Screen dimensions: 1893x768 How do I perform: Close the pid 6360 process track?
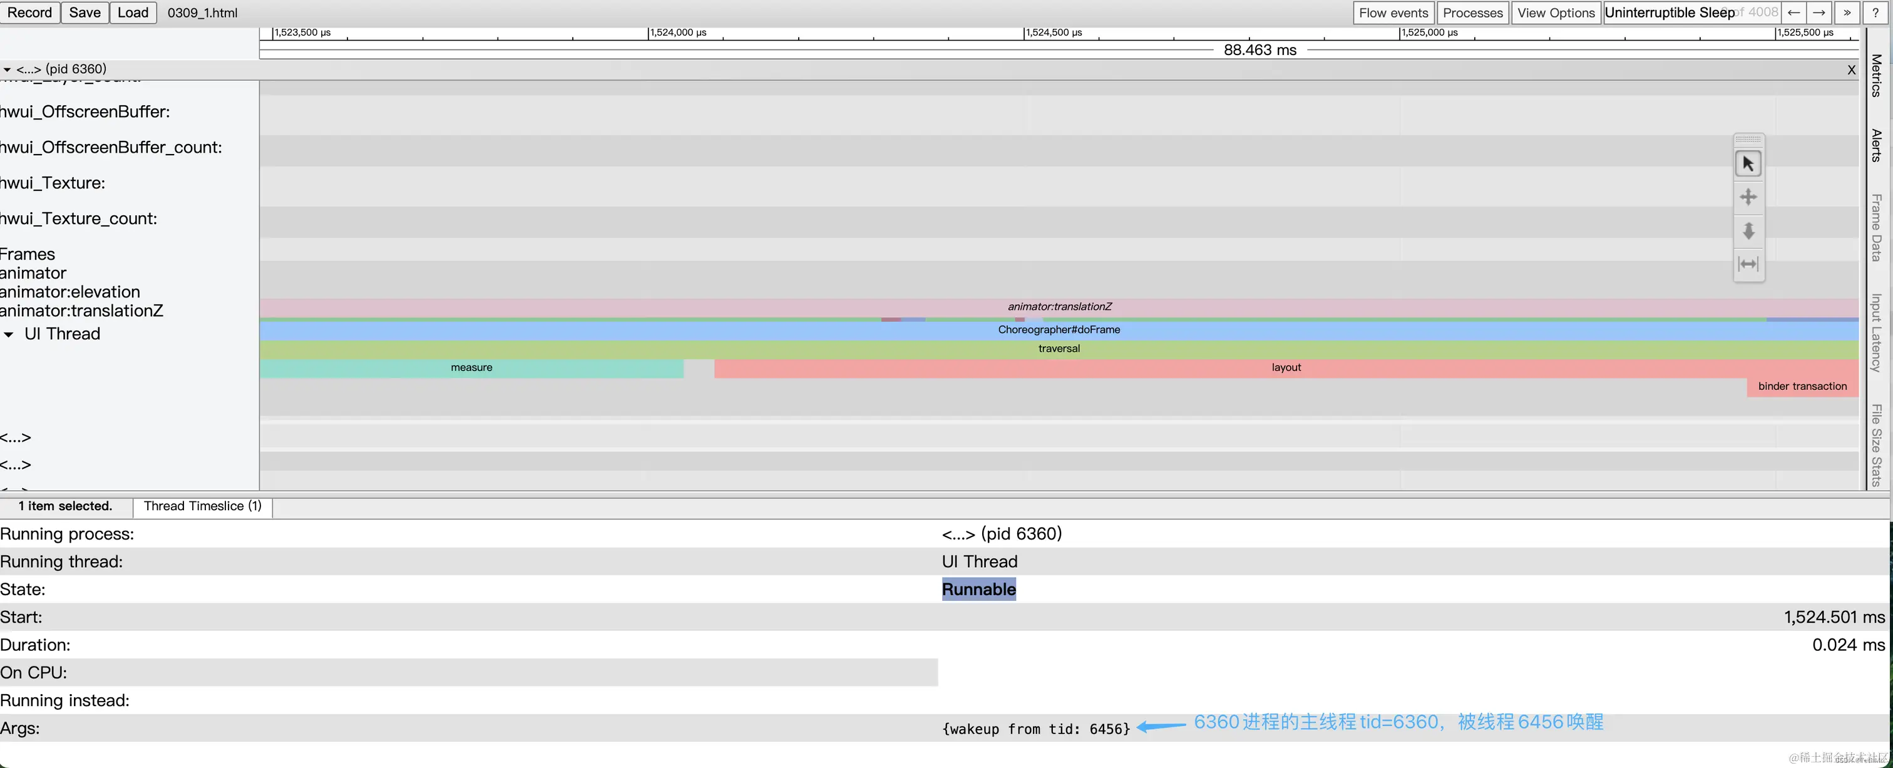pyautogui.click(x=1851, y=70)
